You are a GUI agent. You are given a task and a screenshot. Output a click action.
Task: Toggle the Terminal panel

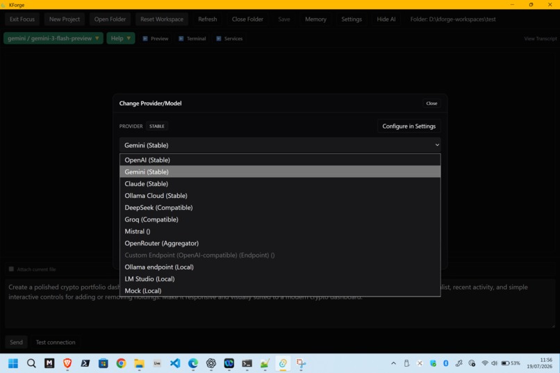[x=192, y=38]
